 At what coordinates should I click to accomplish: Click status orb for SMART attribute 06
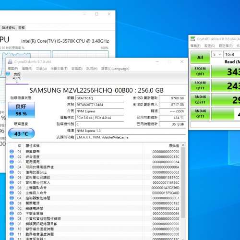click(12, 177)
